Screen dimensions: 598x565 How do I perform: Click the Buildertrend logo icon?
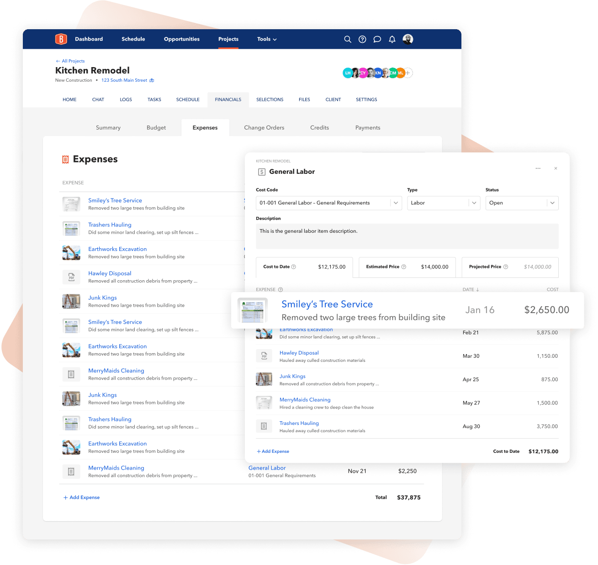61,39
